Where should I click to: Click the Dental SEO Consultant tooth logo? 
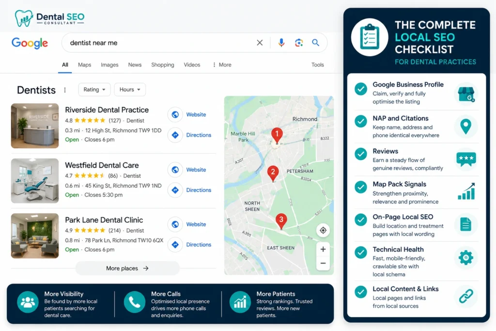point(24,18)
